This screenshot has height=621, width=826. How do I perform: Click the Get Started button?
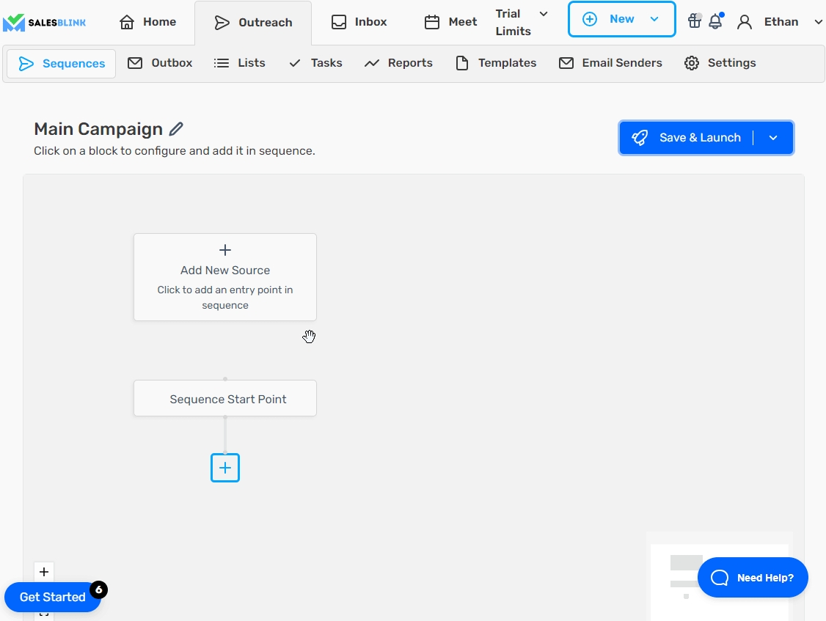(x=52, y=597)
